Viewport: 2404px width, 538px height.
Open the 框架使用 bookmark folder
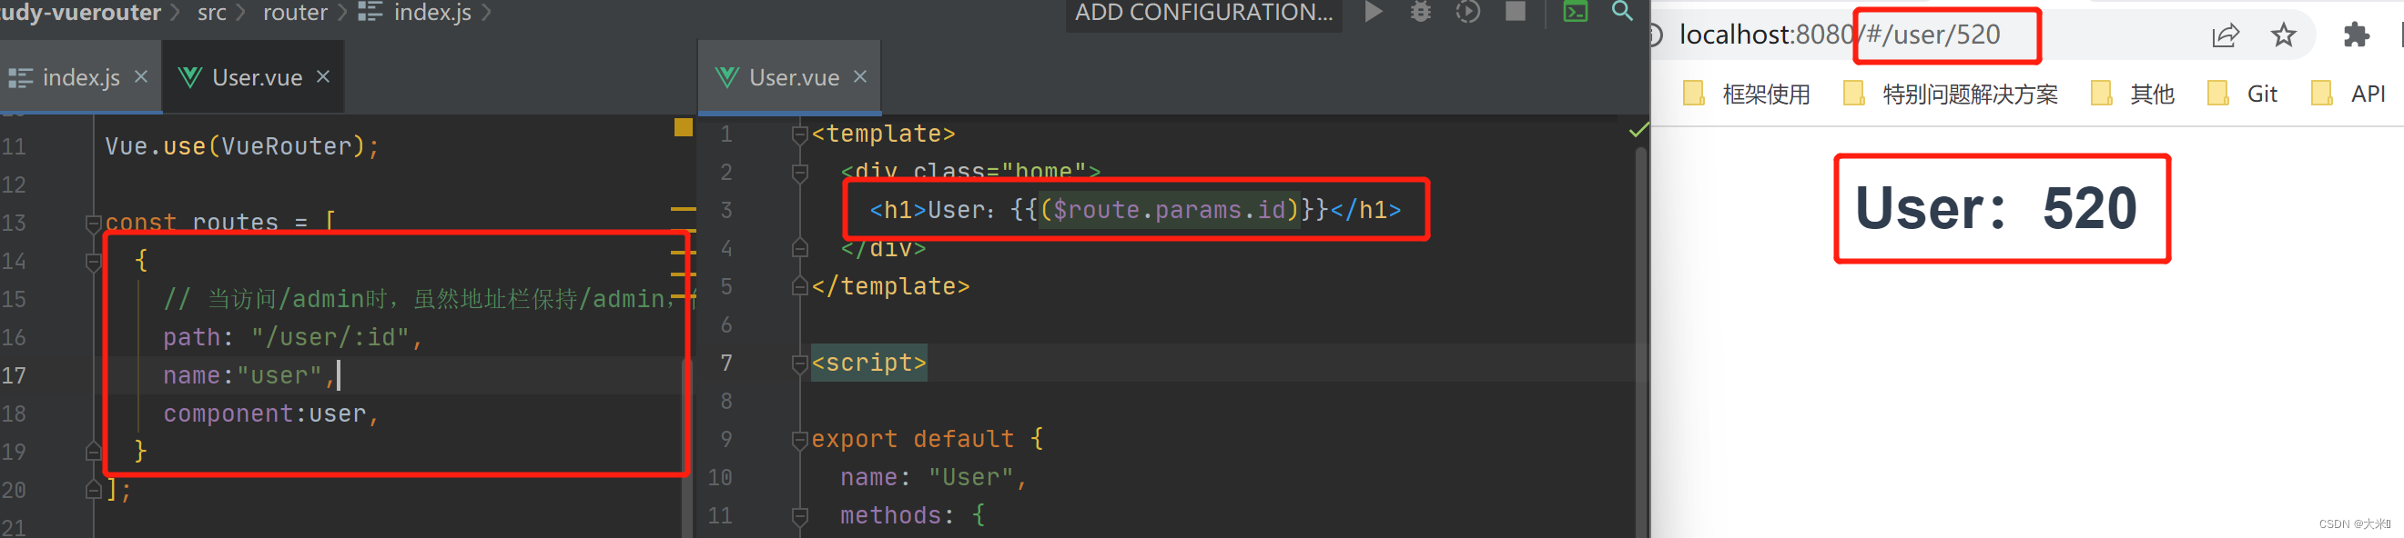tap(1746, 95)
